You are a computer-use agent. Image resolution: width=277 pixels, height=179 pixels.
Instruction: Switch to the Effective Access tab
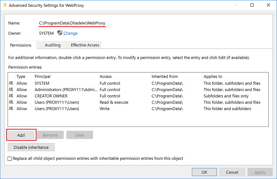point(85,45)
